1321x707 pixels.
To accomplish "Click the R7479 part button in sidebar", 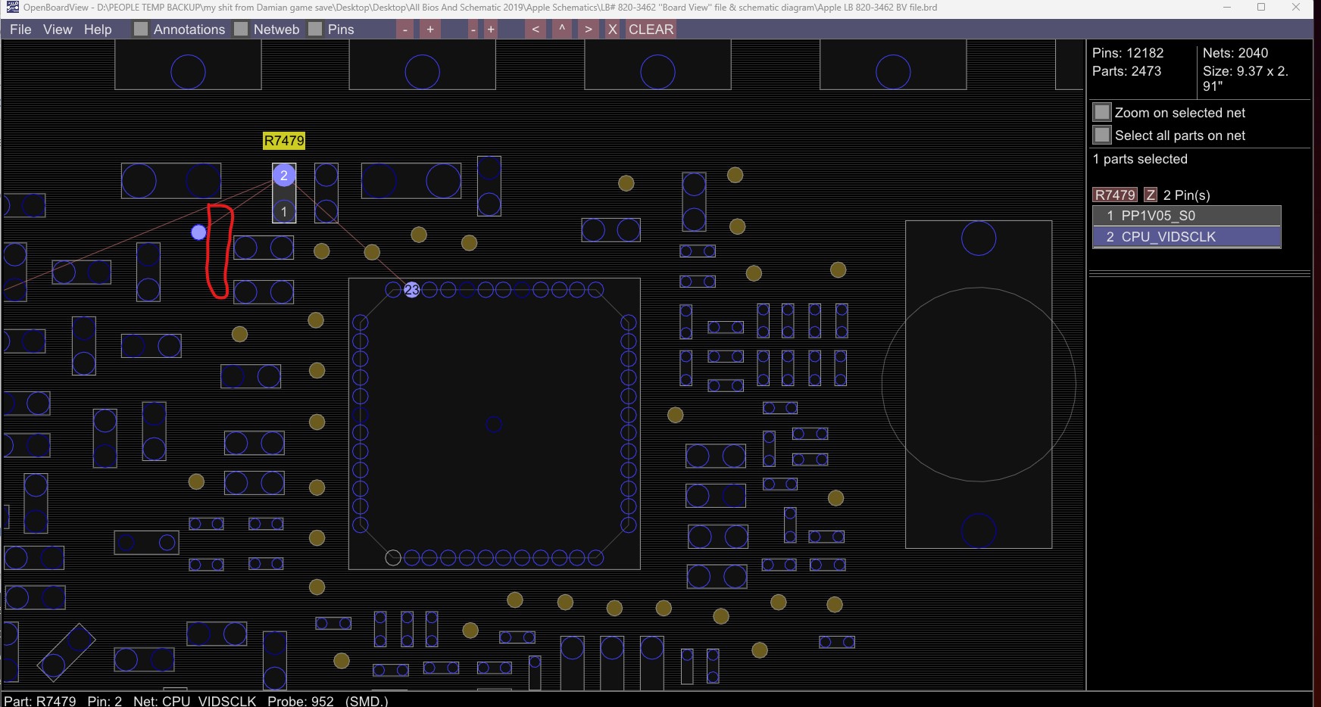I will point(1115,195).
